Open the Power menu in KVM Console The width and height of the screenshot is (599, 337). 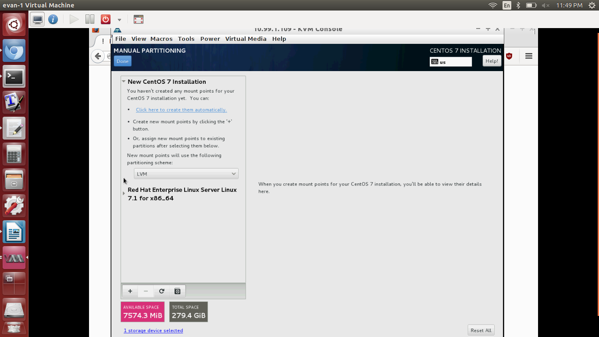(210, 39)
